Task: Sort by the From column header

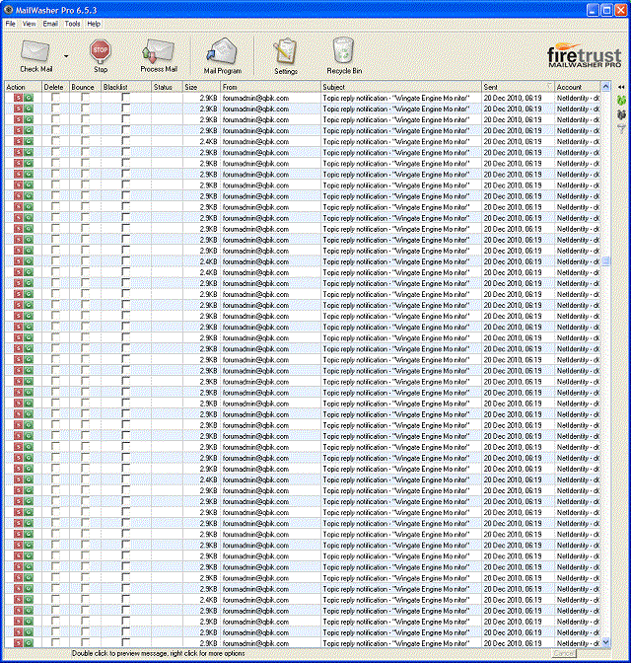Action: tap(270, 87)
